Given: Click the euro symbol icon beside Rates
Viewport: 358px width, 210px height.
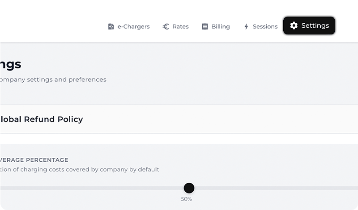Looking at the screenshot, I should [x=166, y=26].
